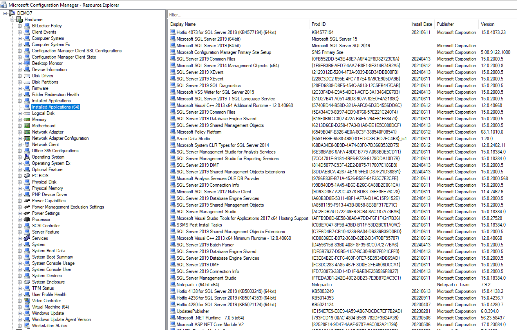517x330 pixels.
Task: Sort by Publisher column header
Action: [457, 24]
